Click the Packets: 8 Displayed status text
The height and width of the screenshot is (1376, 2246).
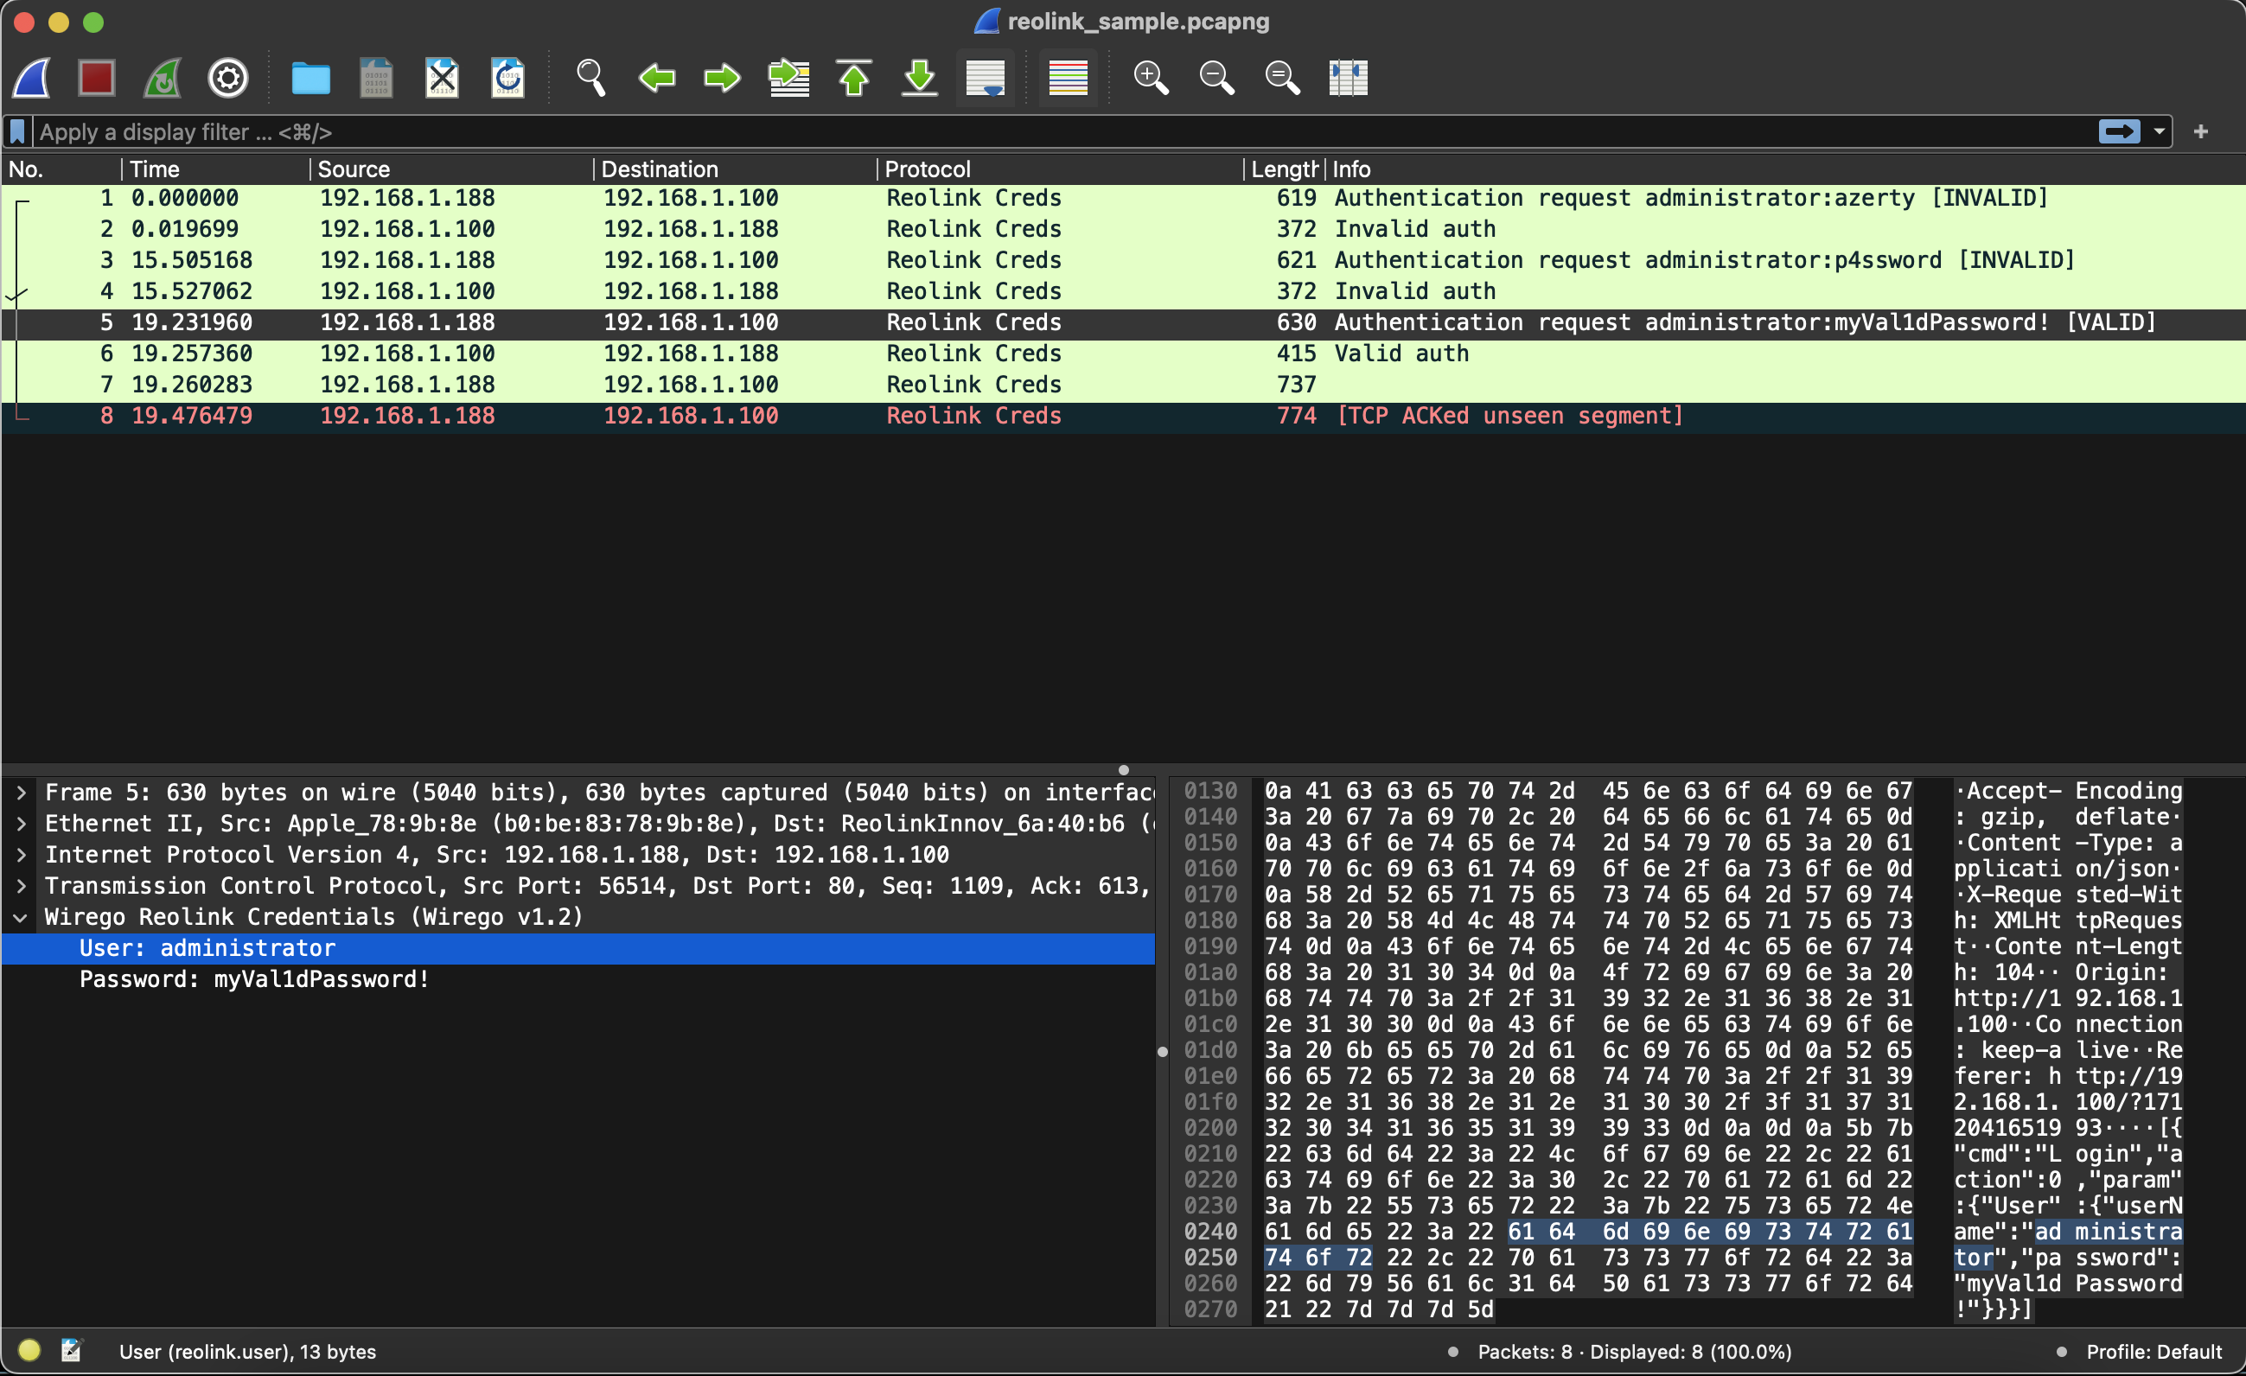pyautogui.click(x=1635, y=1352)
